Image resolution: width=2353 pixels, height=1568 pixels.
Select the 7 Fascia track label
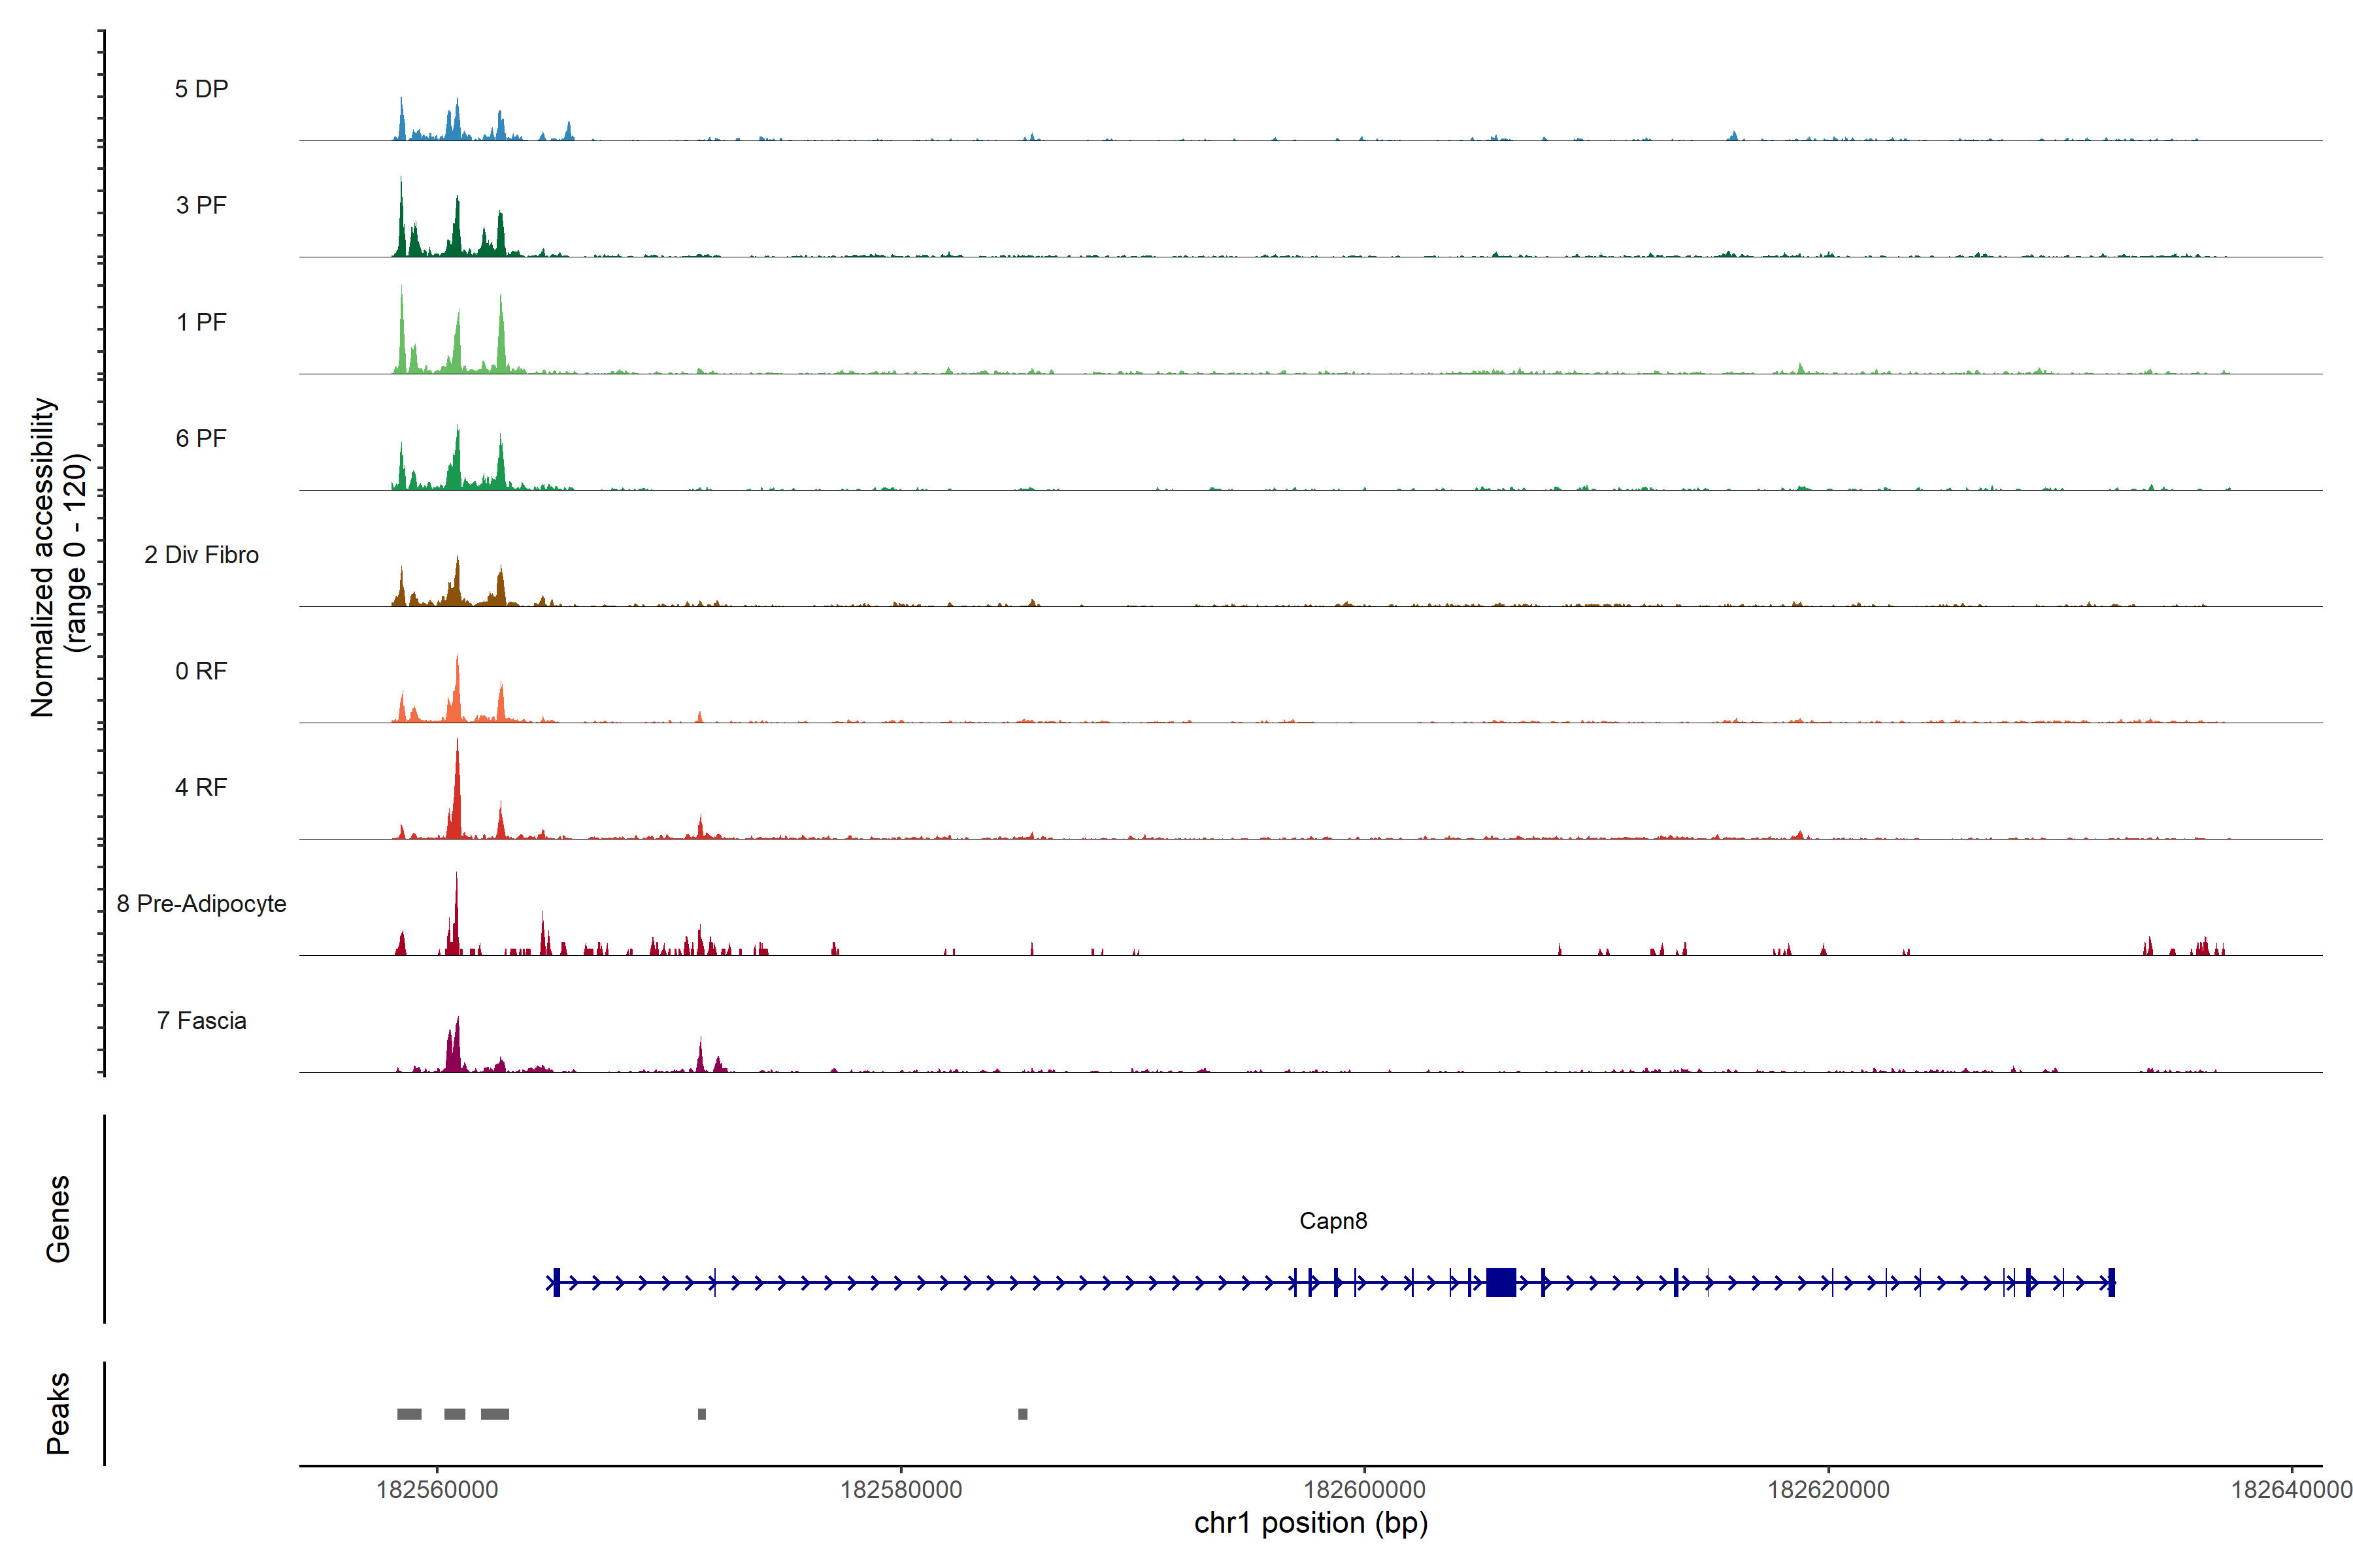tap(201, 1020)
